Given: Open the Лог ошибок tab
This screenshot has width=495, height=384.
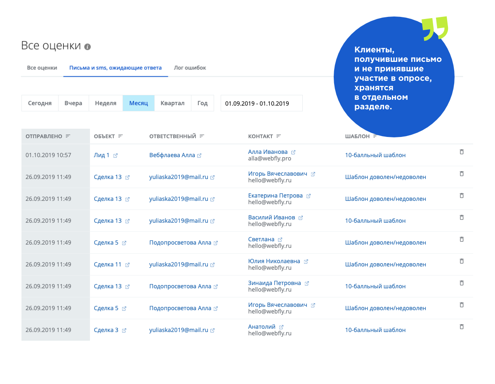Looking at the screenshot, I should pos(190,68).
